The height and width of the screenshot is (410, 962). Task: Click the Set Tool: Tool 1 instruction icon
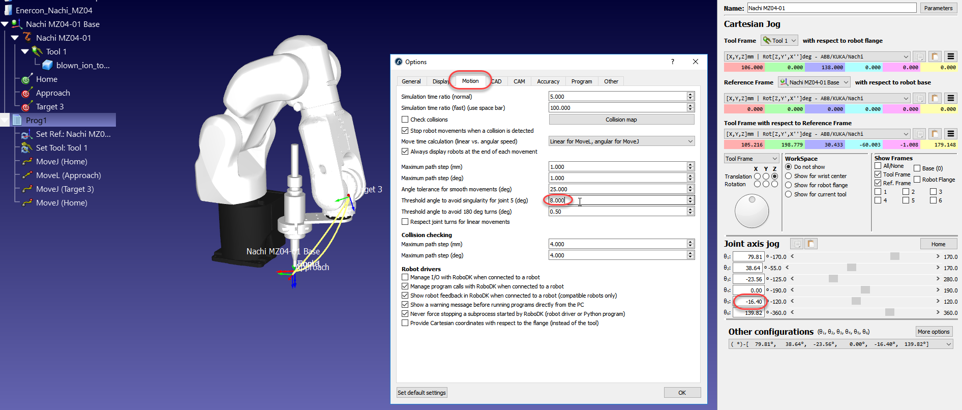[27, 148]
